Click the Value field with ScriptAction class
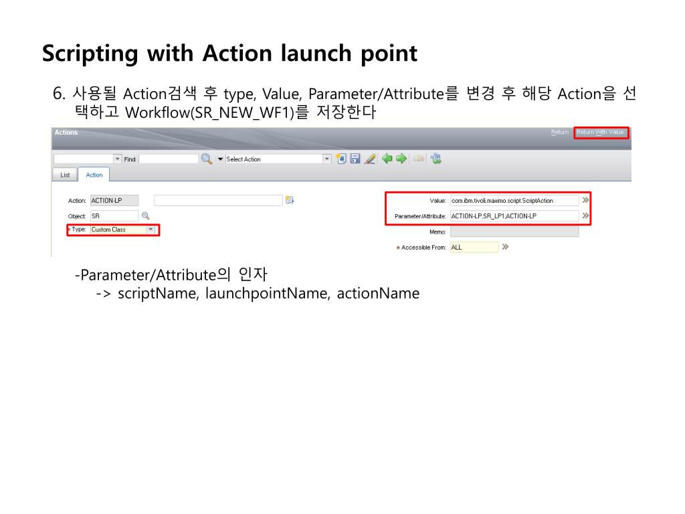Screen dimensions: 685x514 point(514,200)
